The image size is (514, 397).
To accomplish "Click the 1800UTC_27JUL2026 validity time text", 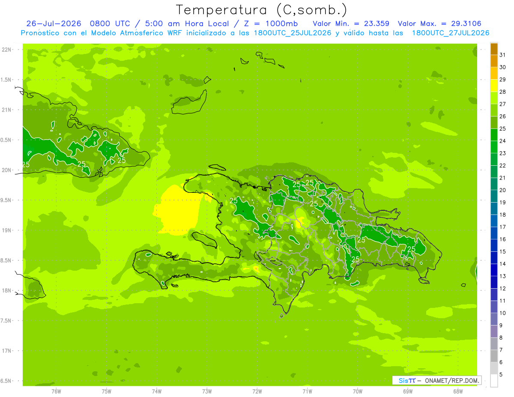I will [x=450, y=33].
